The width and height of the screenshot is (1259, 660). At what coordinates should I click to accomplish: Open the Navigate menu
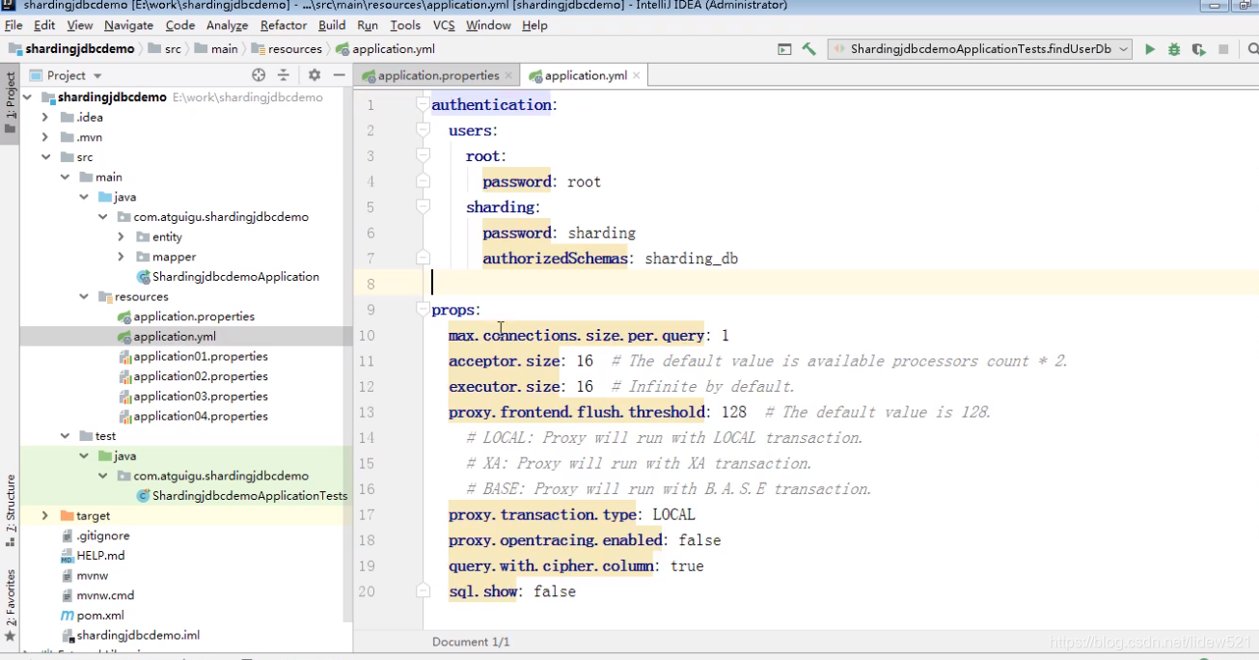pyautogui.click(x=128, y=25)
